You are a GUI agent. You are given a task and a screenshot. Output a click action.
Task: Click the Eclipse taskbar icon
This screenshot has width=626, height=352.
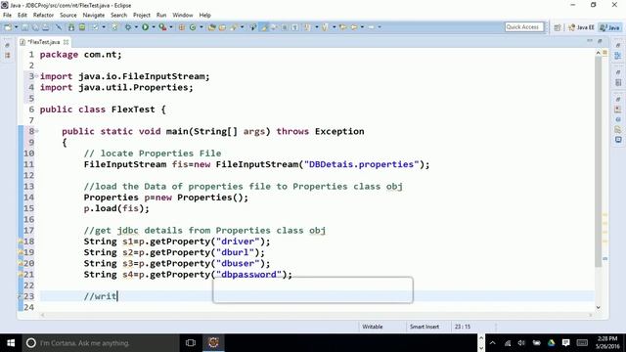(213, 343)
